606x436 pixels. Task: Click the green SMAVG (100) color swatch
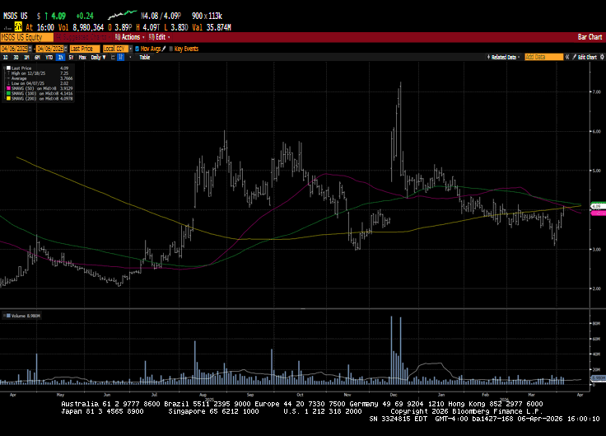tap(8, 94)
